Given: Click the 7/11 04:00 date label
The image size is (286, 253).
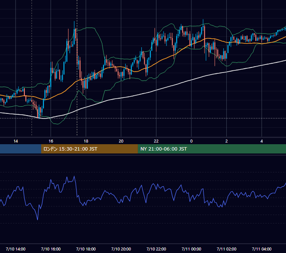Looking at the screenshot, I should tap(262, 249).
